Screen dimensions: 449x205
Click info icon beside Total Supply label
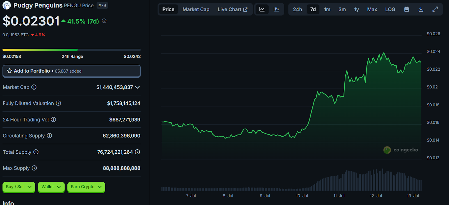coord(36,152)
